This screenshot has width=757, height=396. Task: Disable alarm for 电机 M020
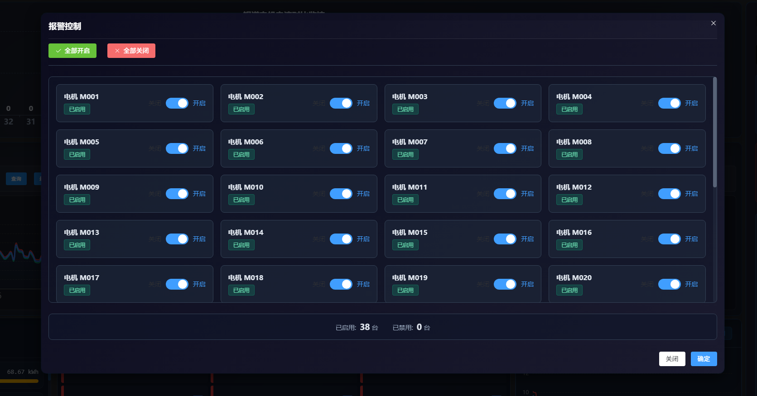669,284
